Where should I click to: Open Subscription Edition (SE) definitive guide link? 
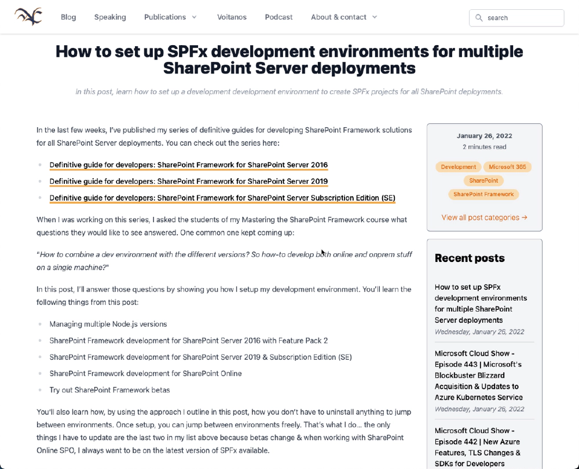tap(222, 198)
